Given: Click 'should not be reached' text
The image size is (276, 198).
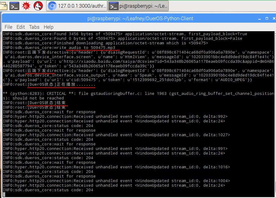Looking at the screenshot, I should (x=38, y=98).
